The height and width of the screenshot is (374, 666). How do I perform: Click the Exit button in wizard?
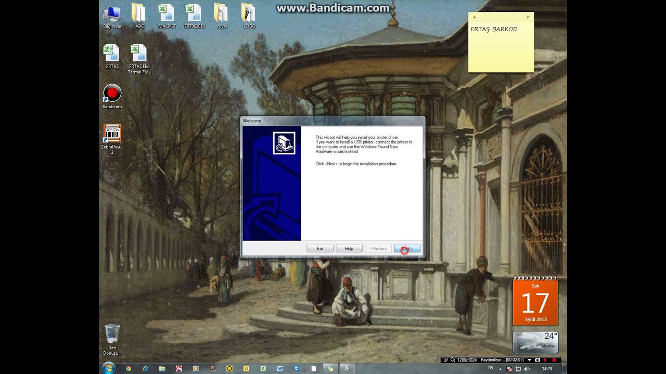pos(320,249)
